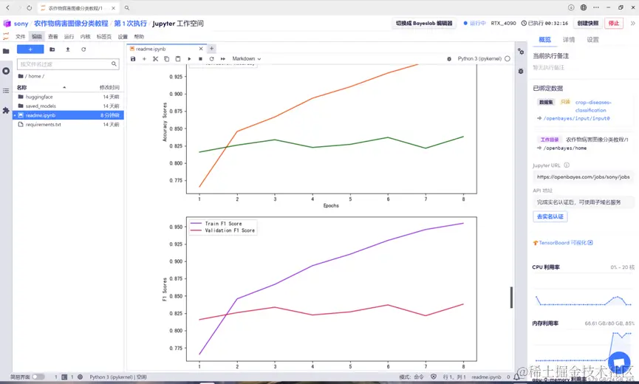Switch to the 设置 tab in right panel
The image size is (639, 384).
tap(592, 39)
